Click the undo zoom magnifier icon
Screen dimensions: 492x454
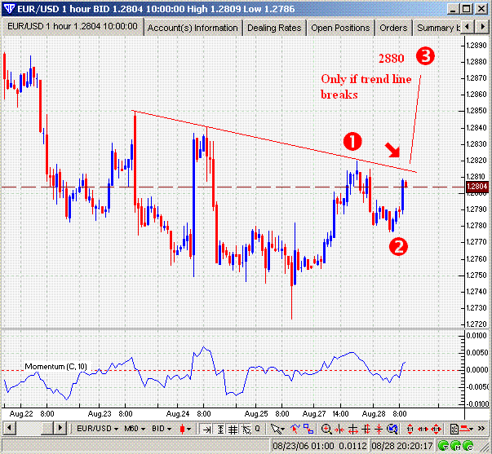392,430
